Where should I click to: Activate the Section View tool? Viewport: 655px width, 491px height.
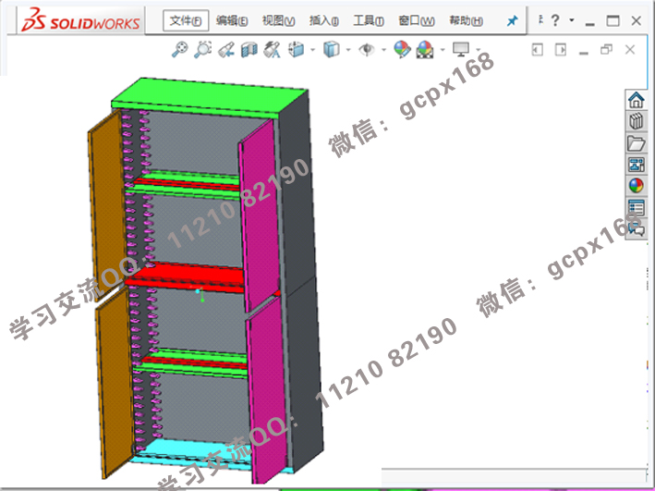tap(249, 50)
